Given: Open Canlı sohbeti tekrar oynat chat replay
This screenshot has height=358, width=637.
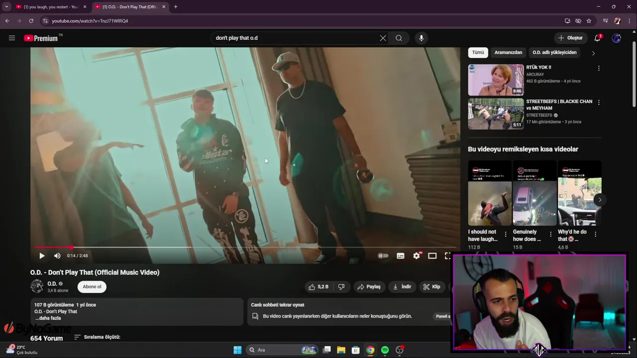Looking at the screenshot, I should pos(349,312).
